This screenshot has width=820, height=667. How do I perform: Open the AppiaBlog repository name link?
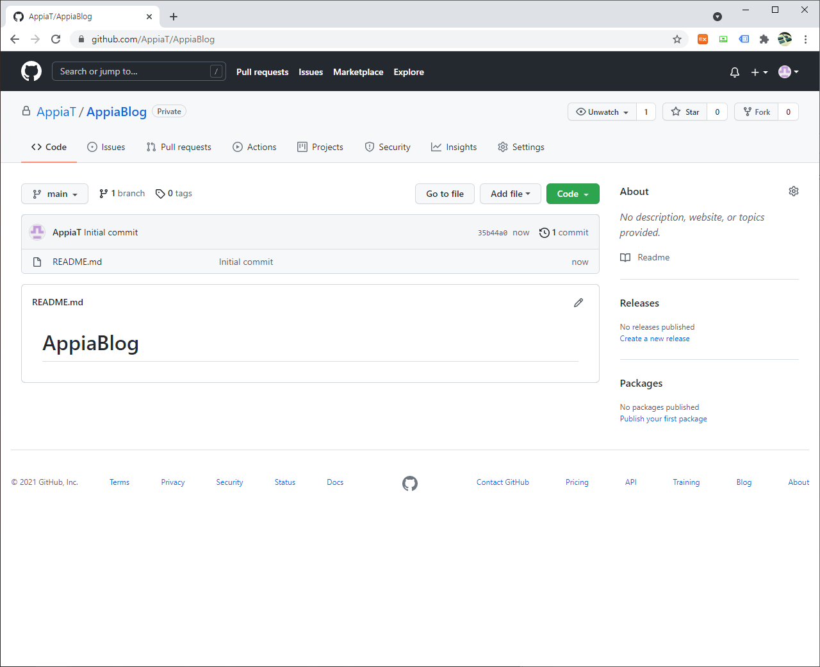[117, 112]
